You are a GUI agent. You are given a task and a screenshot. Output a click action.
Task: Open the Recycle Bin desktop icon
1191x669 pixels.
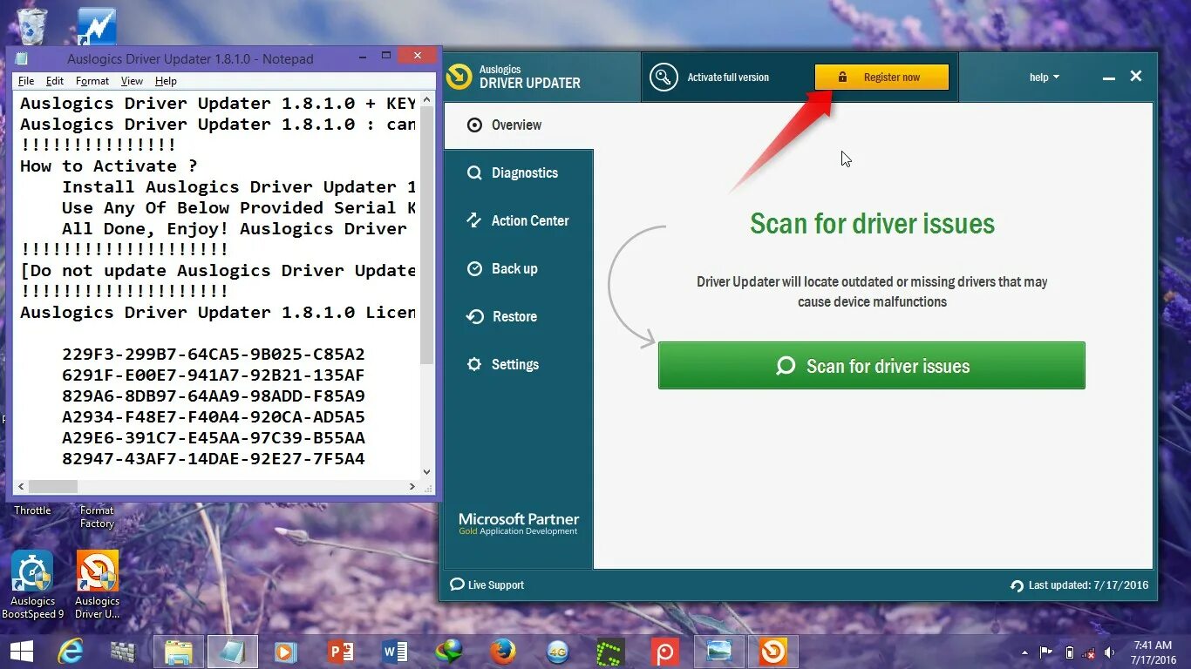tap(32, 26)
